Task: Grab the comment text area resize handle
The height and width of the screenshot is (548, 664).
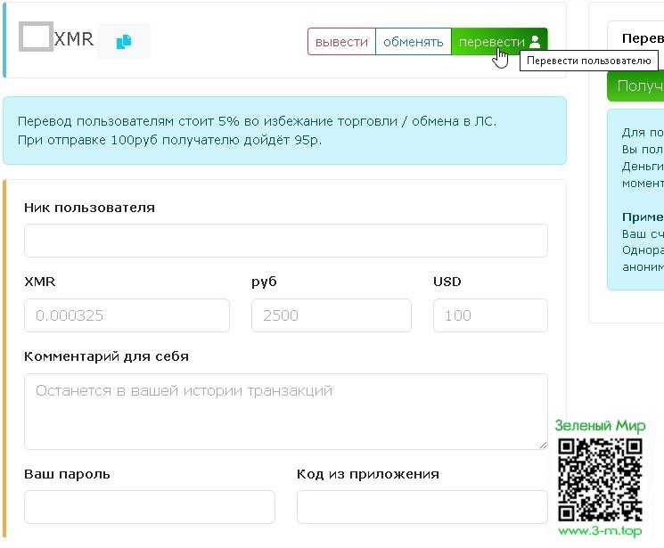Action: pyautogui.click(x=542, y=444)
